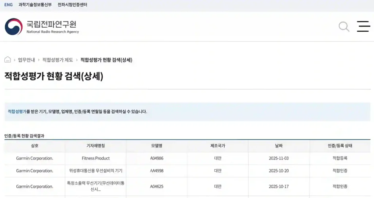Select model name A04986
Image resolution: width=374 pixels, height=198 pixels.
click(x=157, y=158)
